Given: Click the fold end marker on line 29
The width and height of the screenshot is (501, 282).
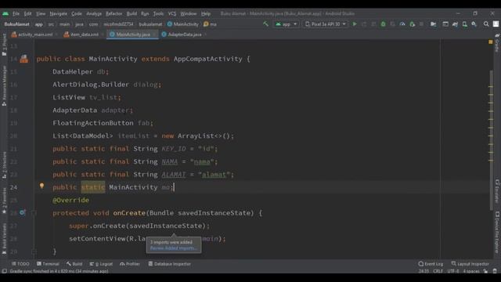Looking at the screenshot, I should [x=34, y=251].
